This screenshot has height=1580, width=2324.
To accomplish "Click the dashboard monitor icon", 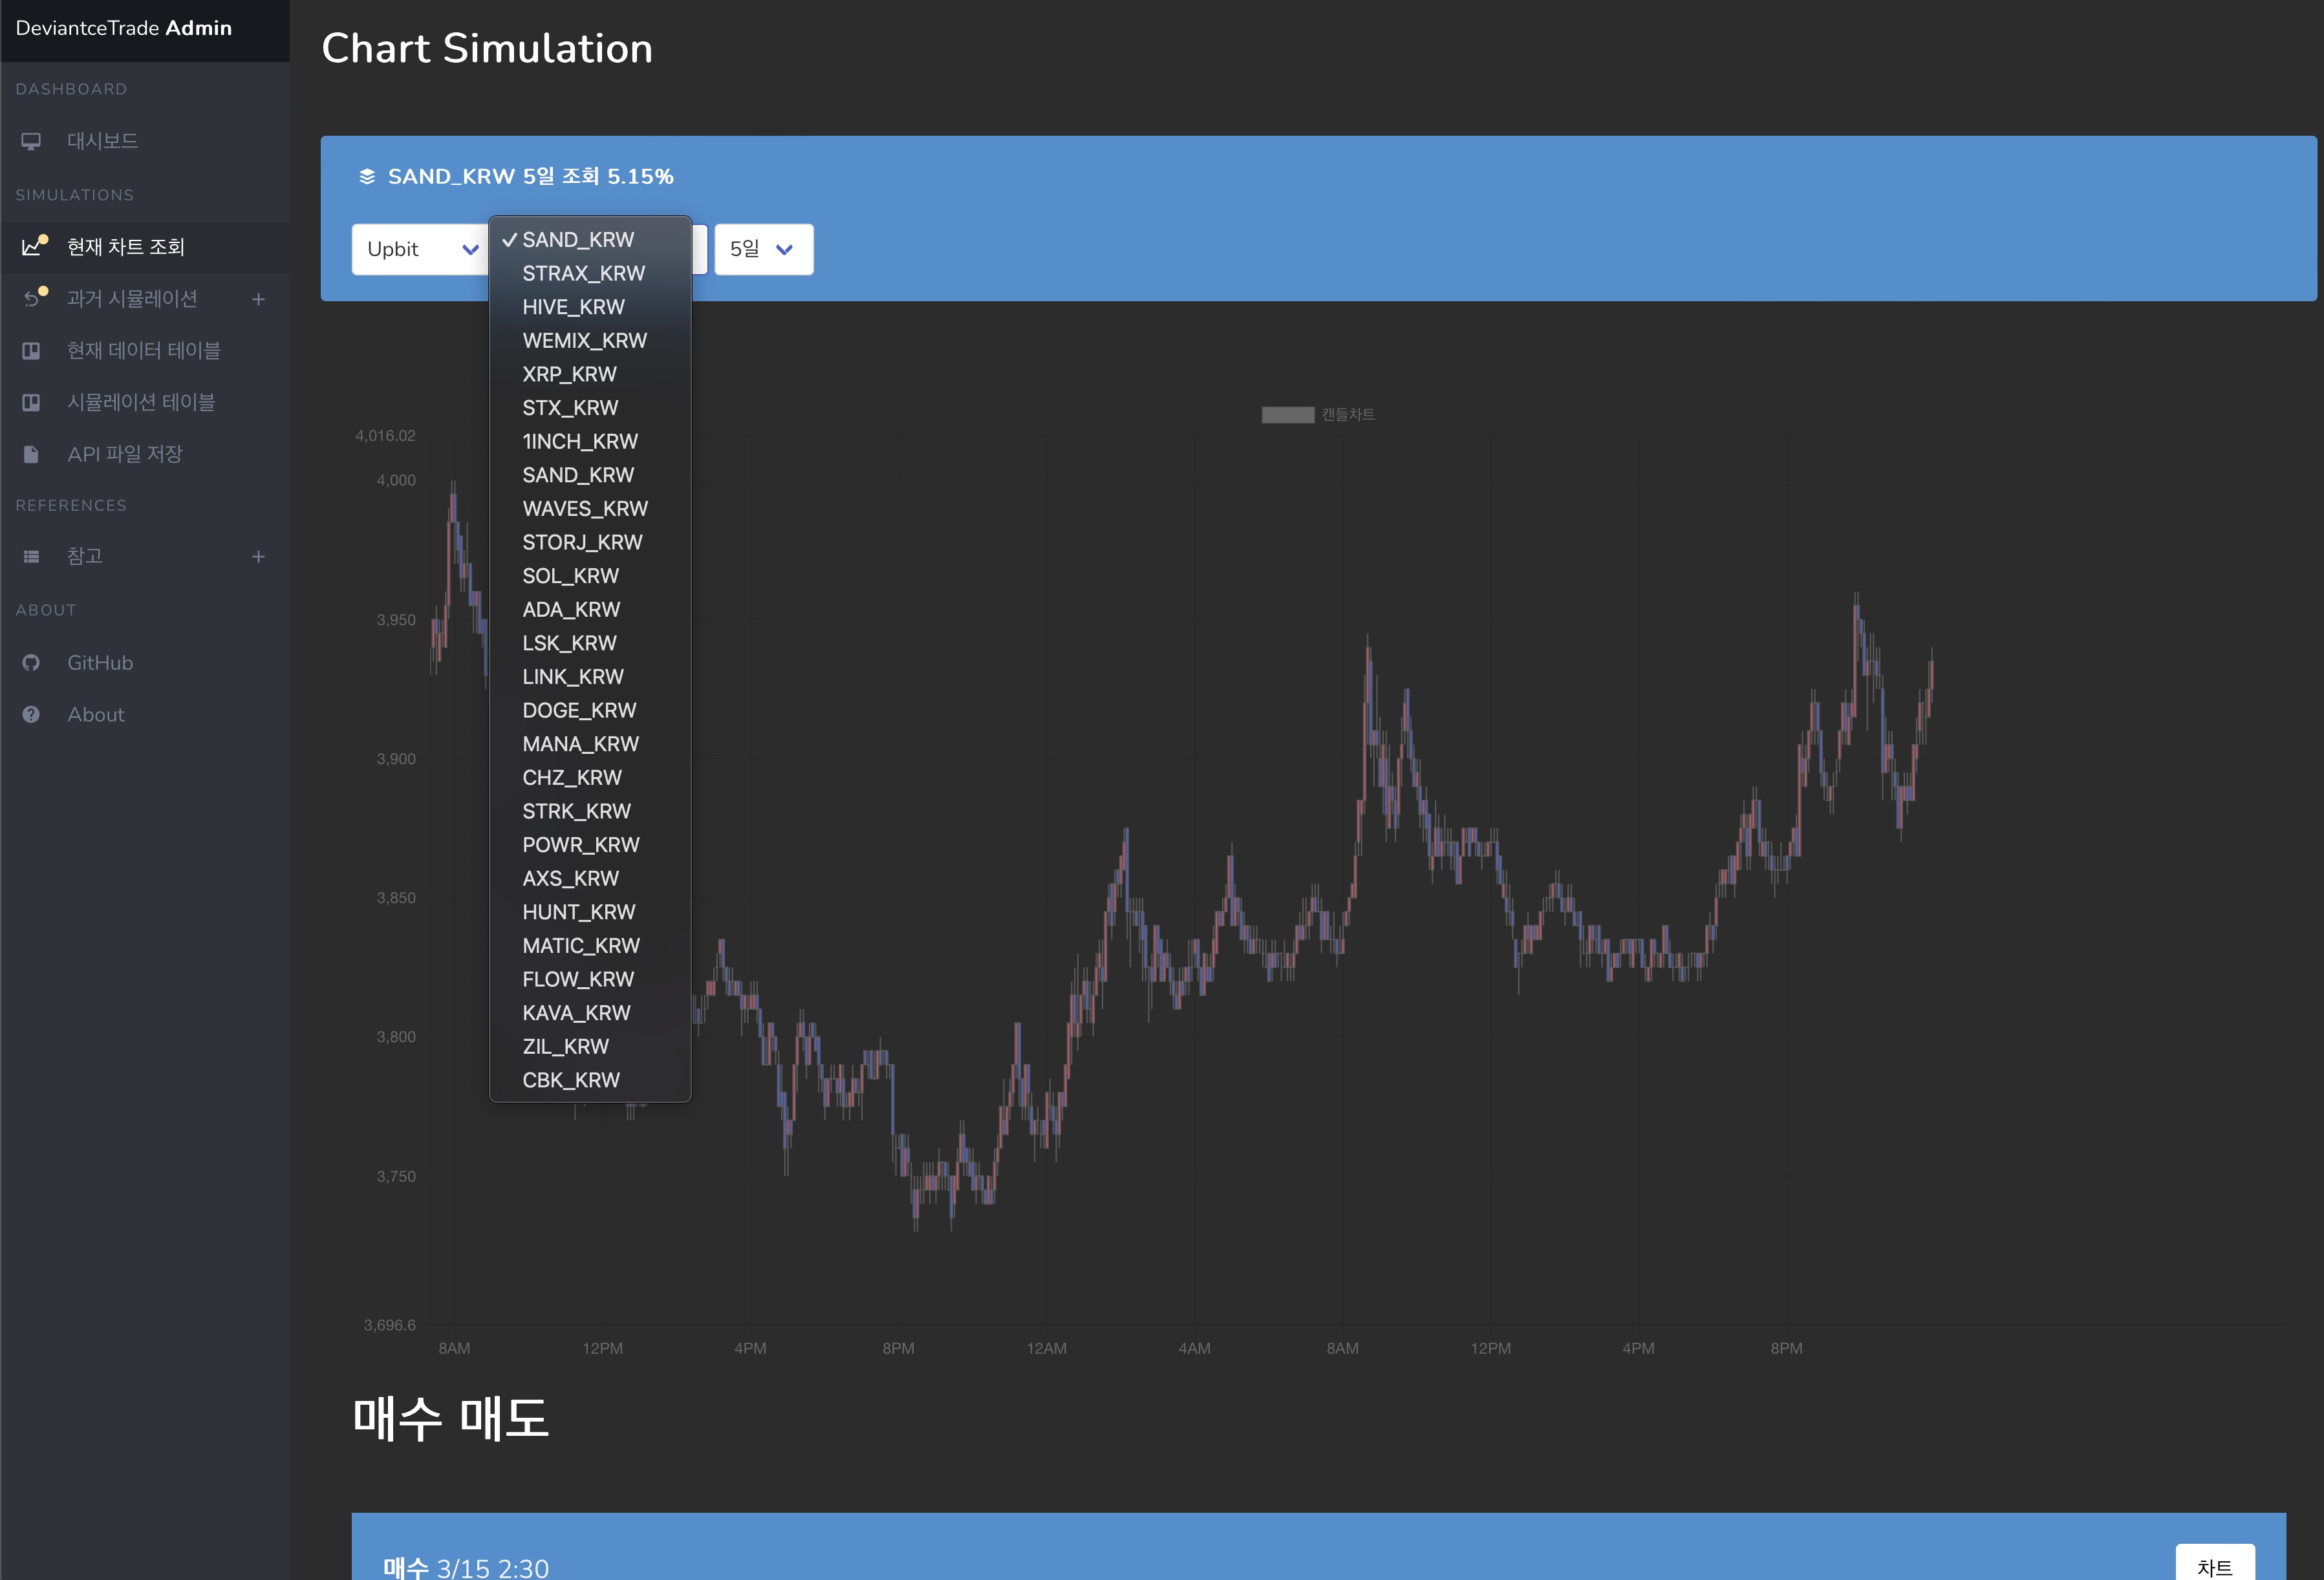I will tap(31, 141).
